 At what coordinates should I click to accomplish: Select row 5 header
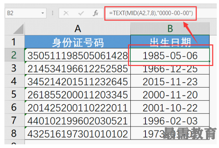point(14,94)
